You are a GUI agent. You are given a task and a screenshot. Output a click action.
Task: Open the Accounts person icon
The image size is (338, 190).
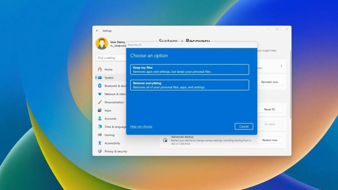pos(100,119)
